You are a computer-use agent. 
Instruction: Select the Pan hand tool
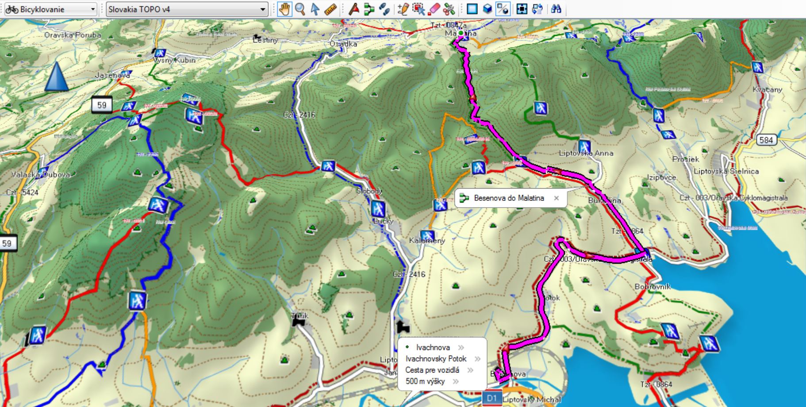[284, 9]
